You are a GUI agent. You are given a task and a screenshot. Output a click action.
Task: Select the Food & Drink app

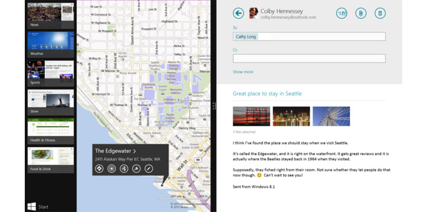coord(51,160)
